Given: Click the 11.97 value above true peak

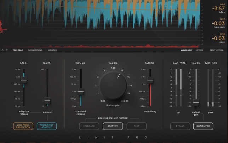Looking at the screenshot, I should coord(222,19).
